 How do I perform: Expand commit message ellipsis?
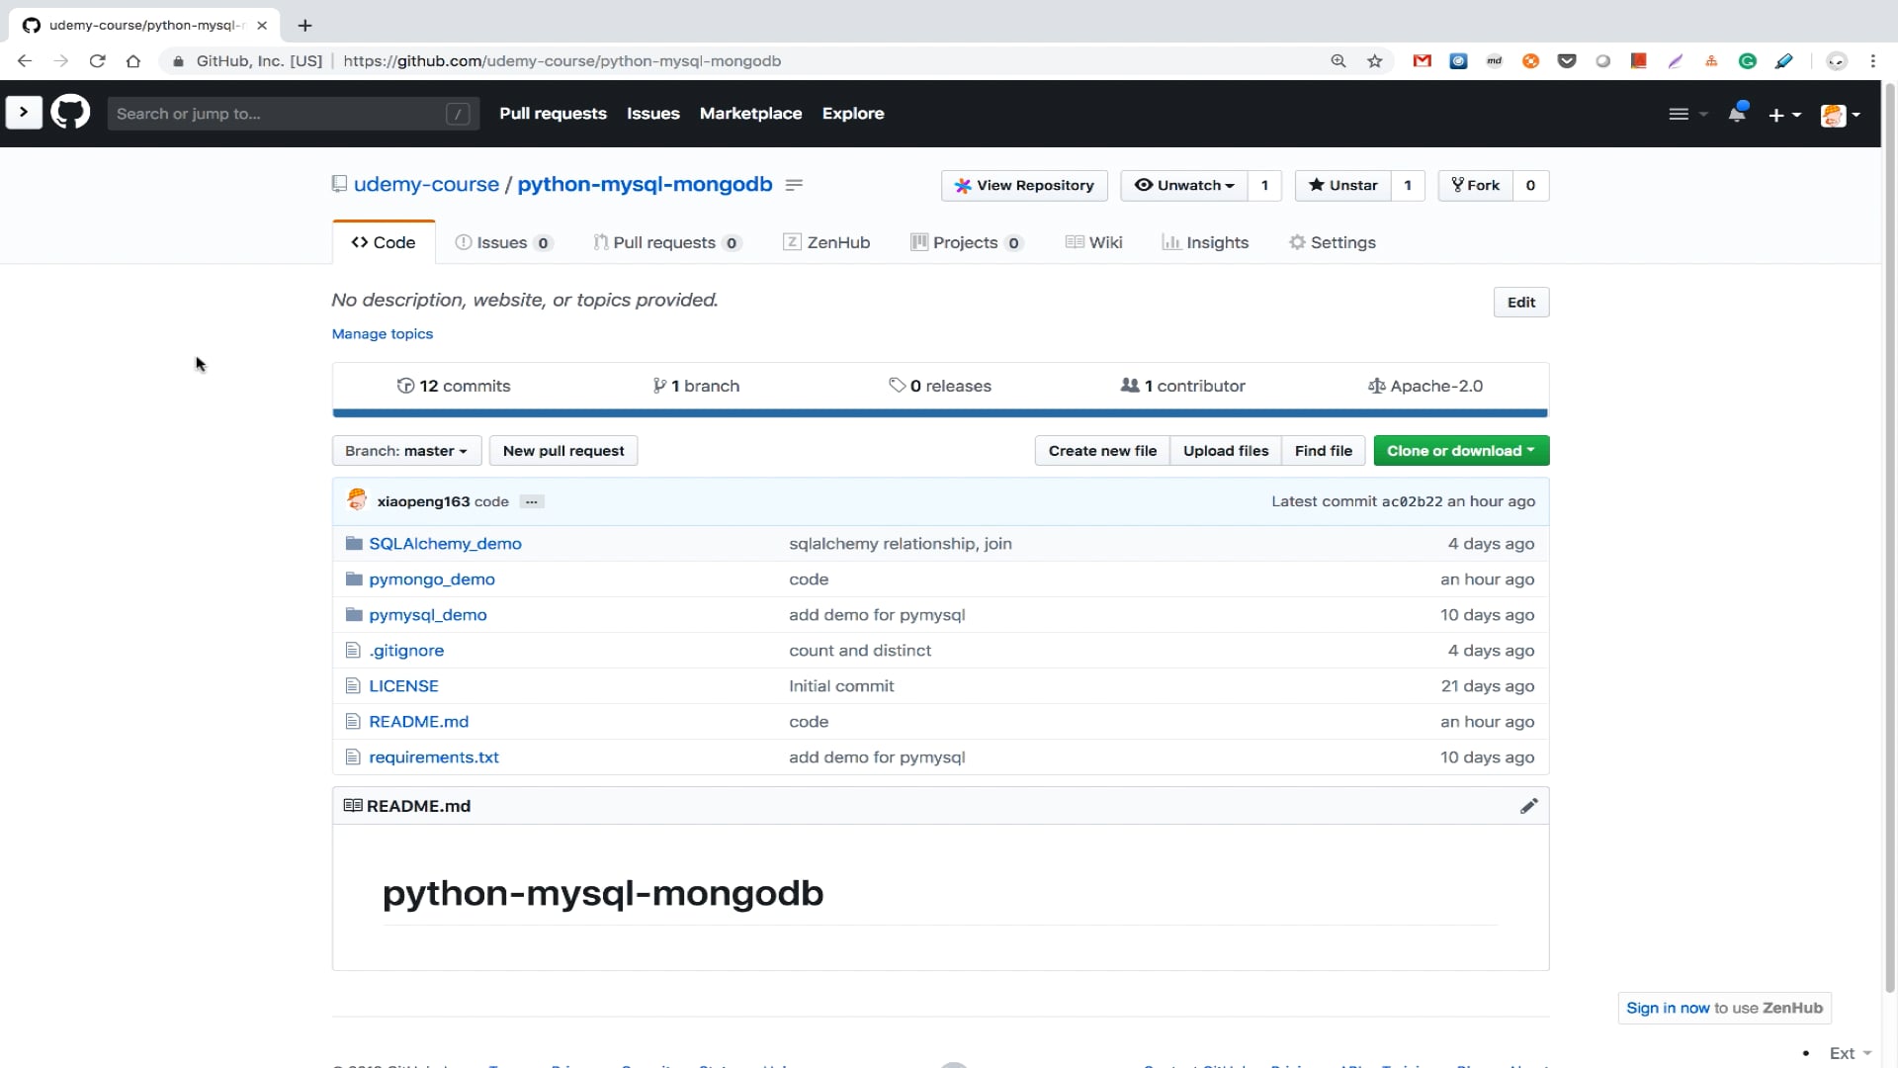pos(531,501)
